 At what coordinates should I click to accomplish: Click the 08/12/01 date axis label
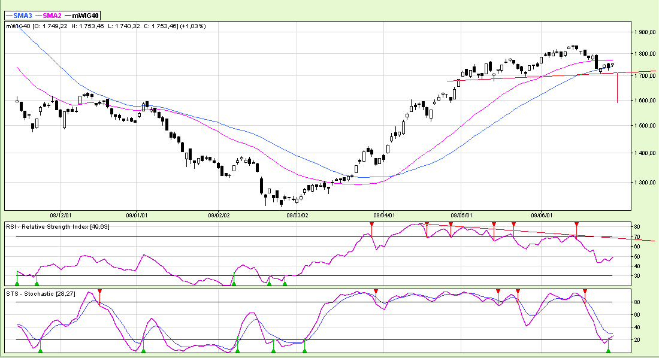click(61, 214)
